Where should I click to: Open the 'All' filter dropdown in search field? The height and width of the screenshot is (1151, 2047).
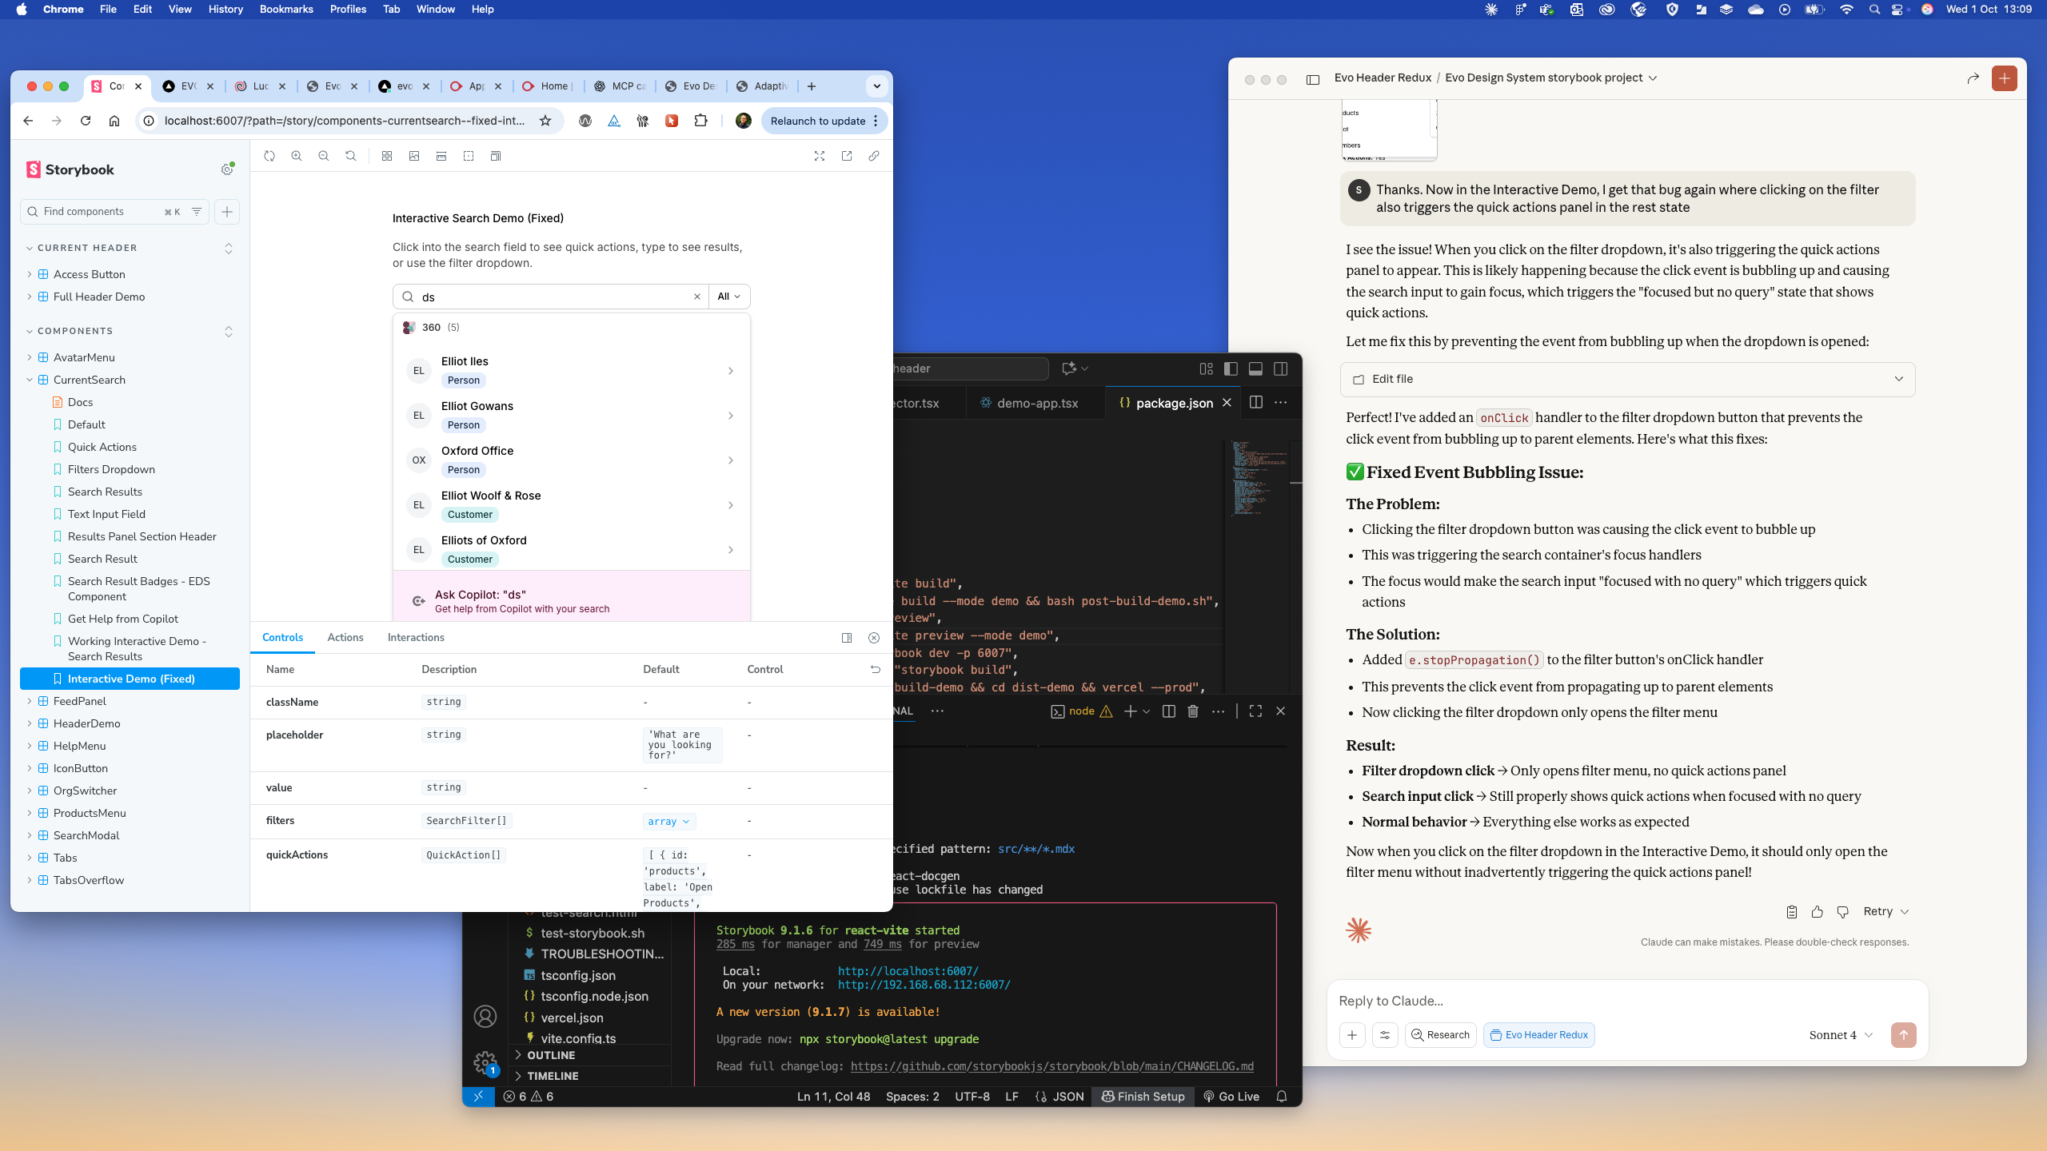(x=728, y=296)
